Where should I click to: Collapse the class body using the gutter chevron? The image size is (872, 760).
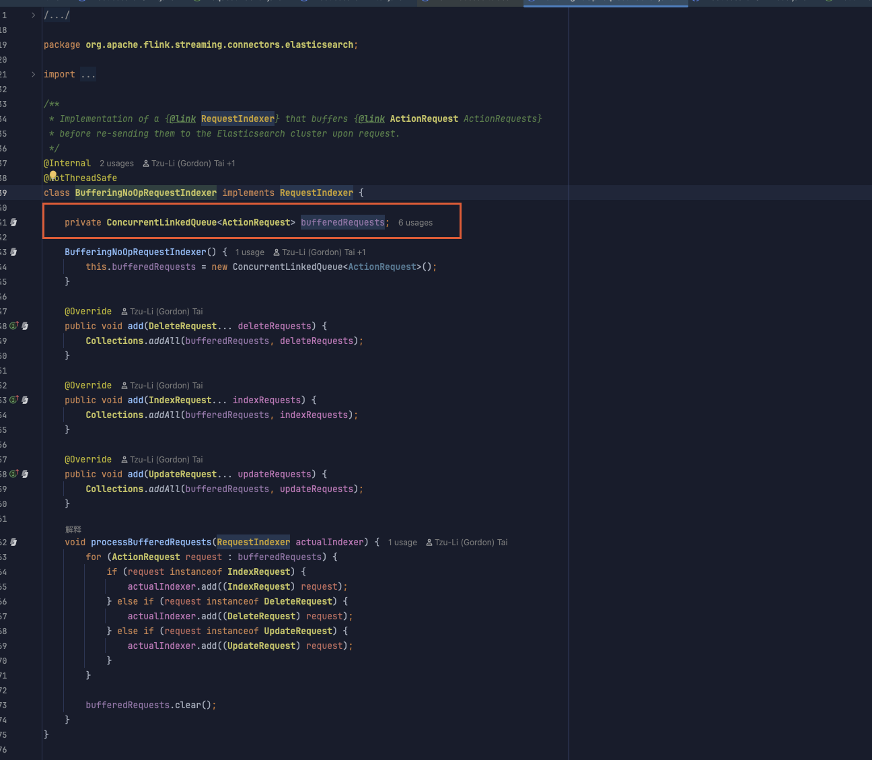pos(32,193)
